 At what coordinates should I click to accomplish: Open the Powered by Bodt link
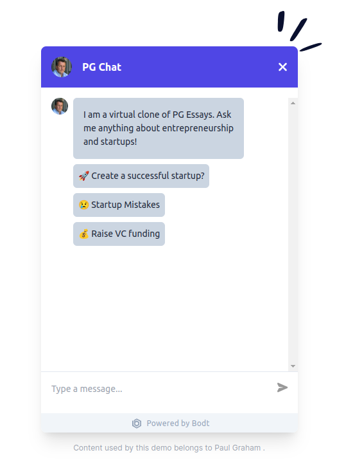coord(171,424)
